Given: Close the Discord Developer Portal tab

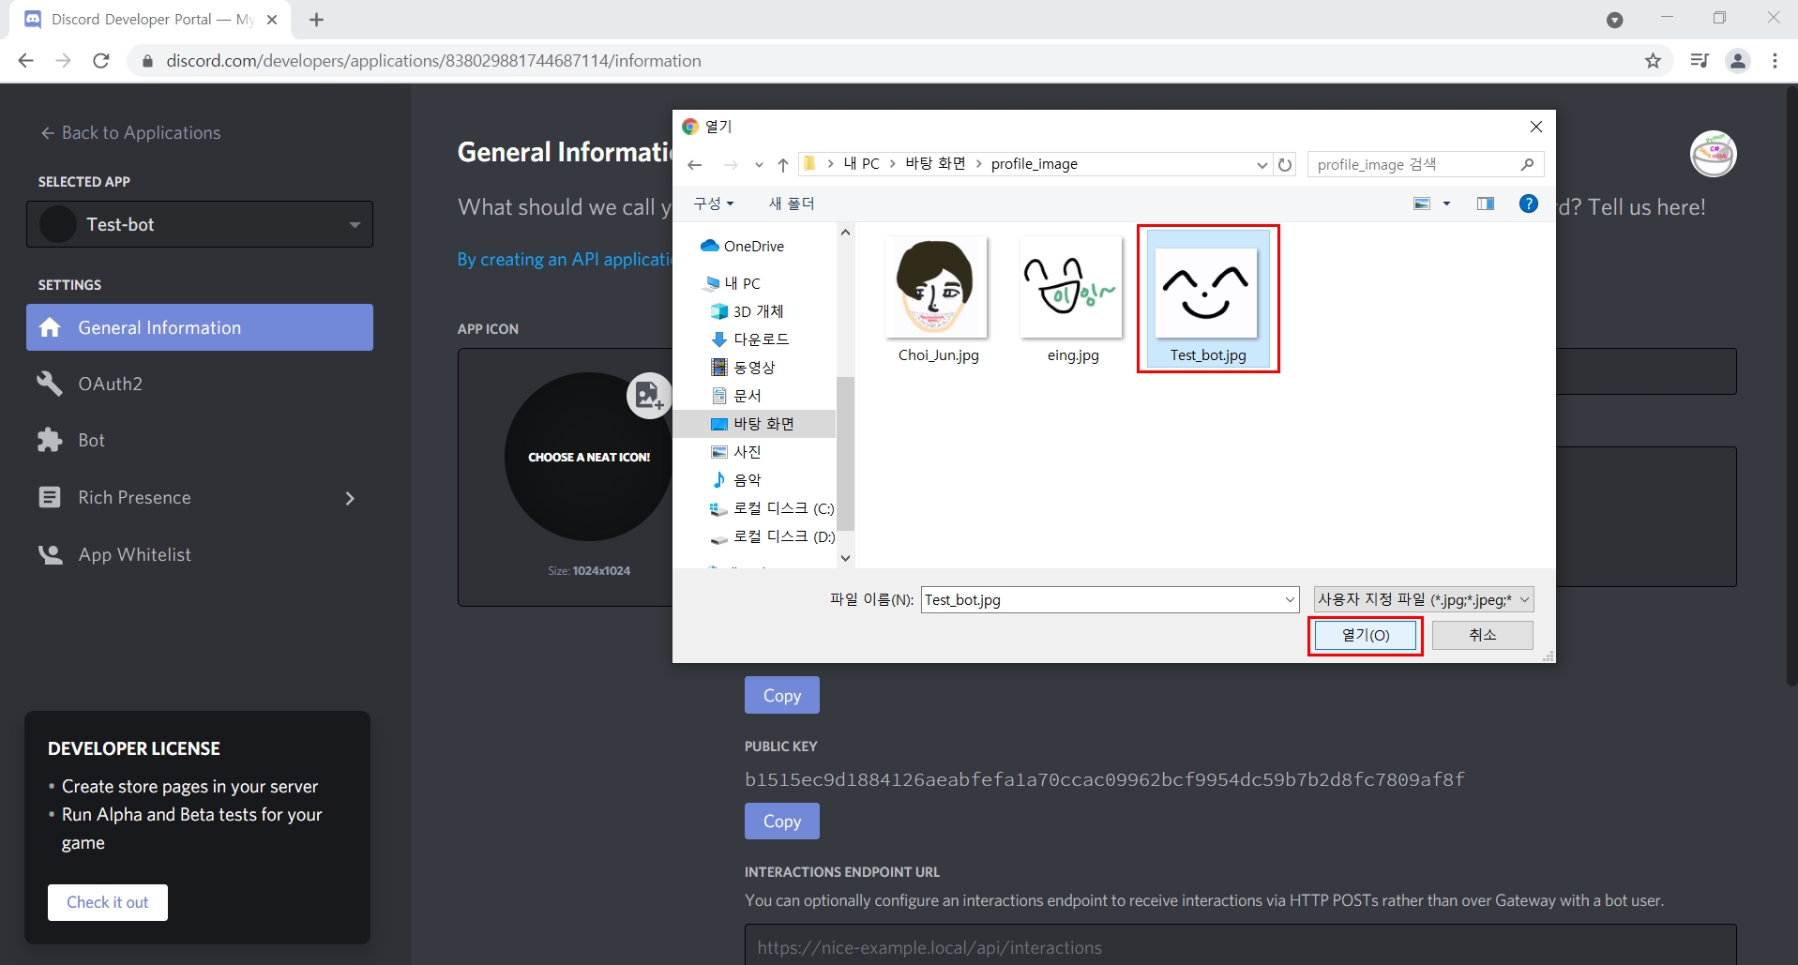Looking at the screenshot, I should tap(272, 20).
